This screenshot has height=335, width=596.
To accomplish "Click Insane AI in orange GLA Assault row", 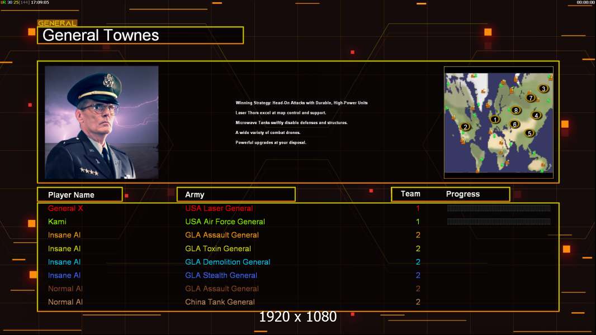I will pos(64,235).
